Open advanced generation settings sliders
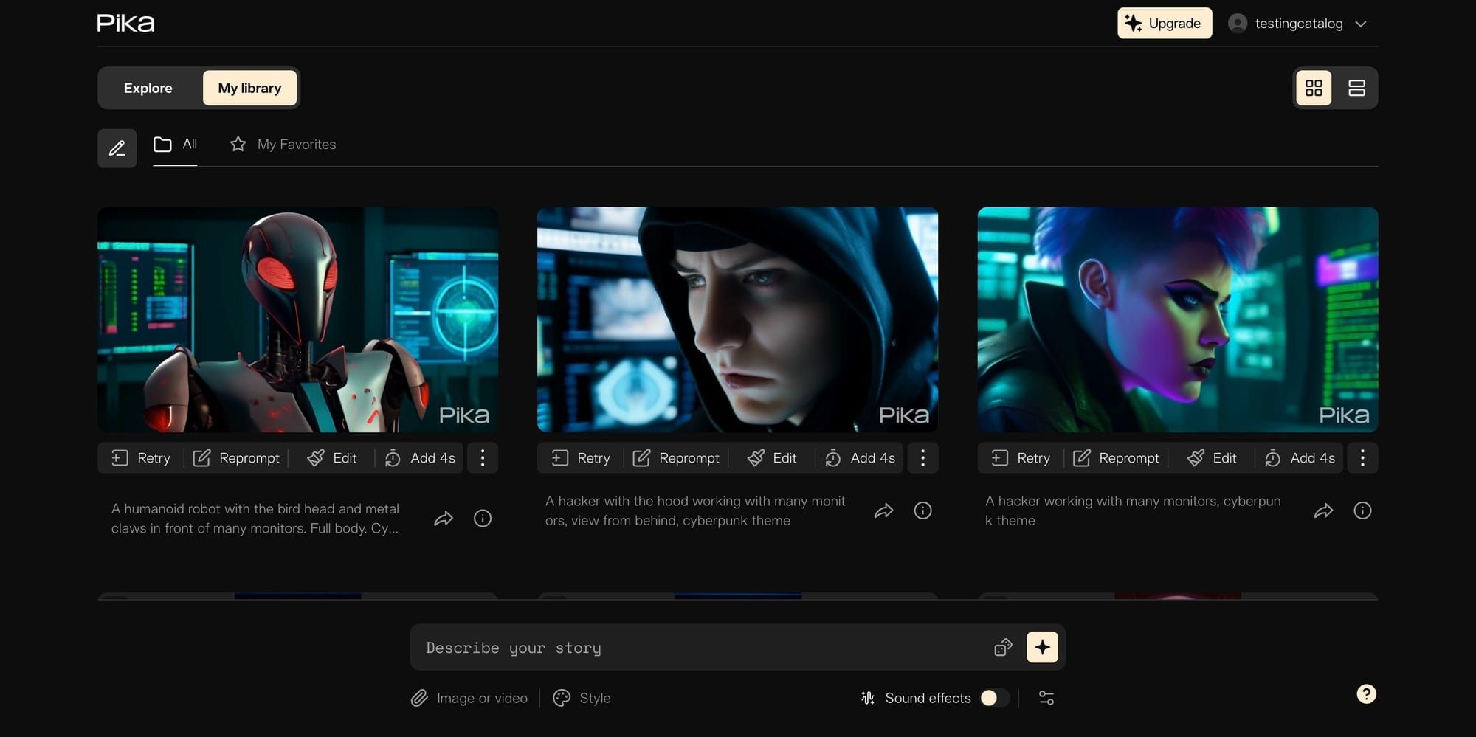 [1046, 697]
